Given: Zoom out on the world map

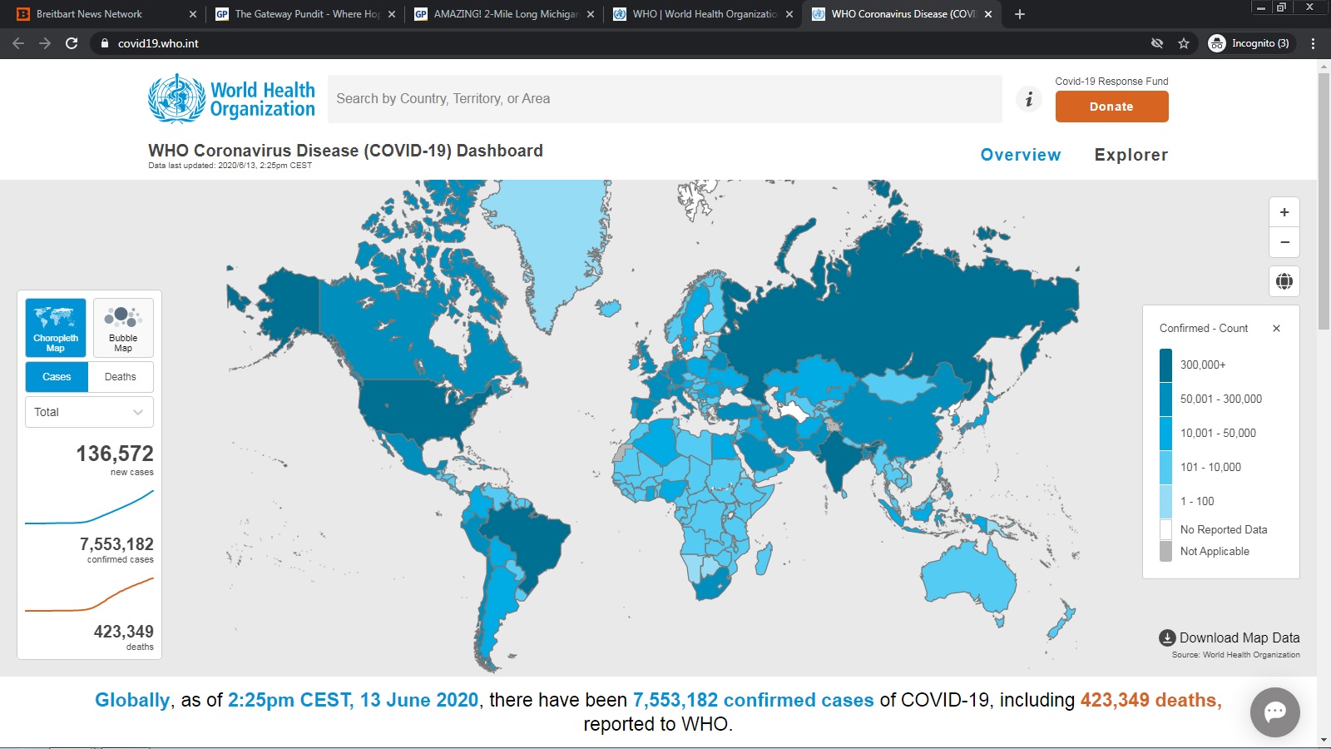Looking at the screenshot, I should point(1284,242).
